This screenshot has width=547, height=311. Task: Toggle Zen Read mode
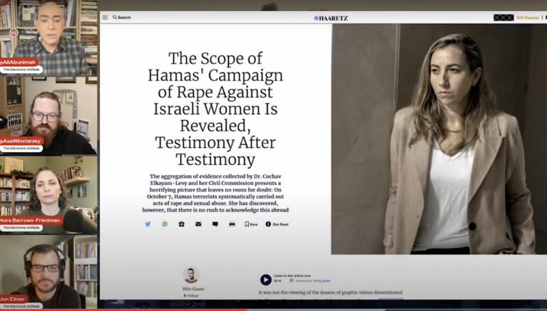tap(277, 224)
